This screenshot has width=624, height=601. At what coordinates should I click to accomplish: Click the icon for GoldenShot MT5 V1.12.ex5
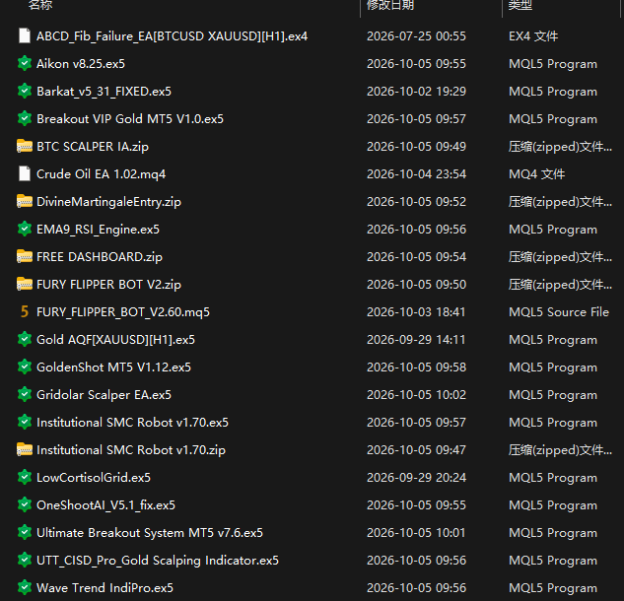pos(25,367)
